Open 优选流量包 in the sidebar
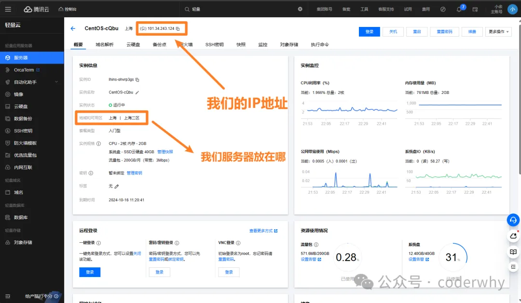 (32, 155)
